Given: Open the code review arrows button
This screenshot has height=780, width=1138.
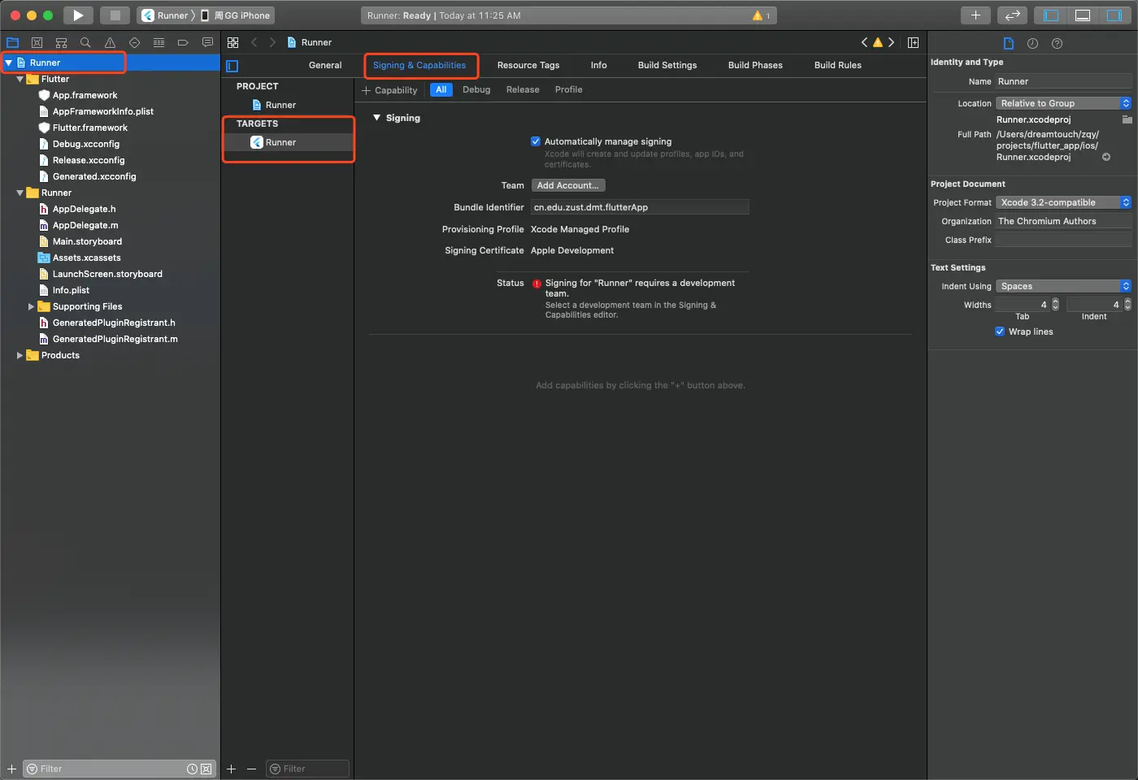Looking at the screenshot, I should point(1012,15).
